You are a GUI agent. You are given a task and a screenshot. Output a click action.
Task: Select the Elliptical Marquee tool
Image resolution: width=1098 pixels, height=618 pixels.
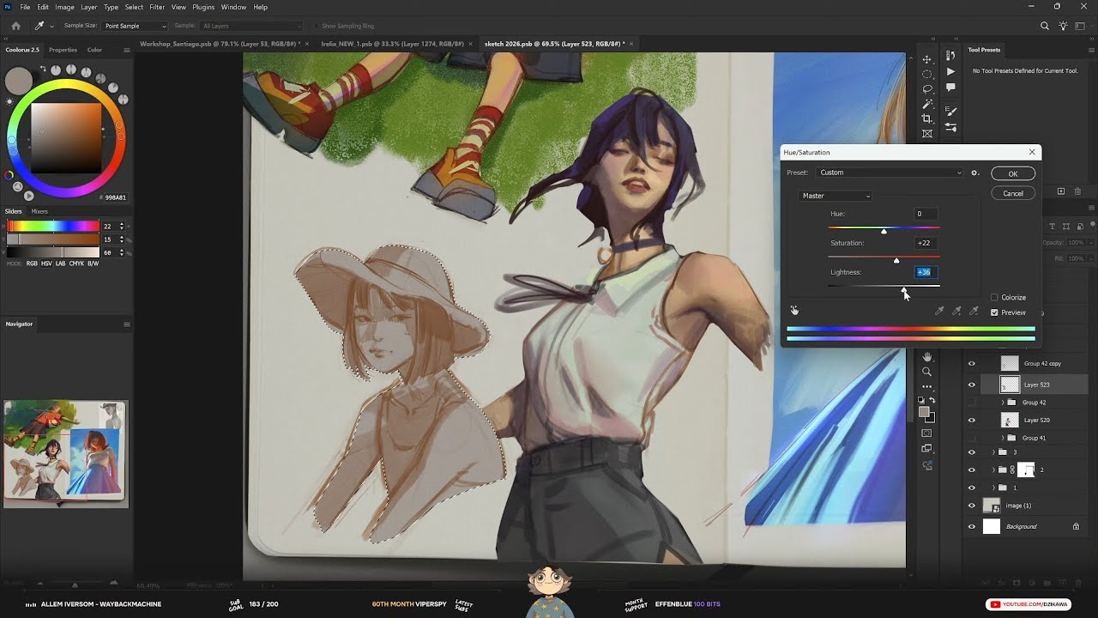(926, 75)
